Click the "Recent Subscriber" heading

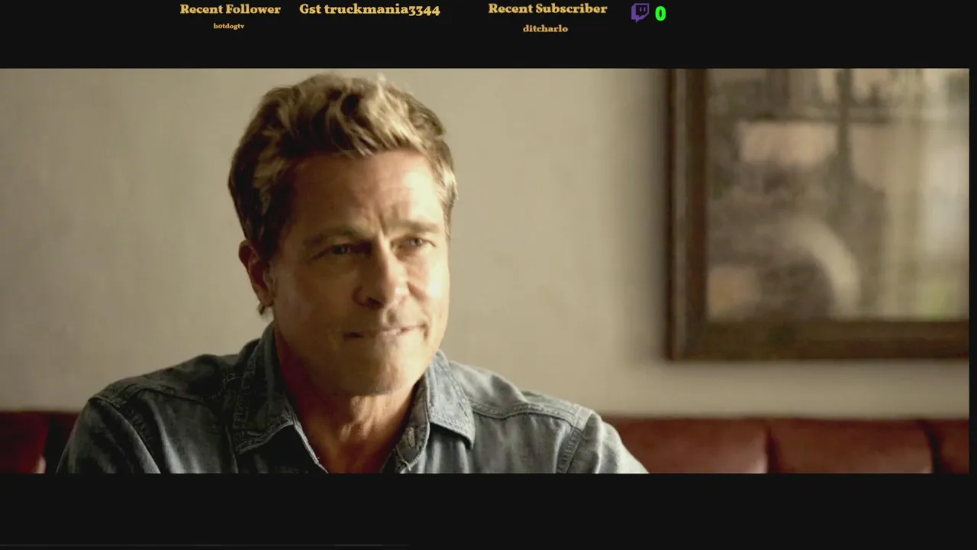547,8
